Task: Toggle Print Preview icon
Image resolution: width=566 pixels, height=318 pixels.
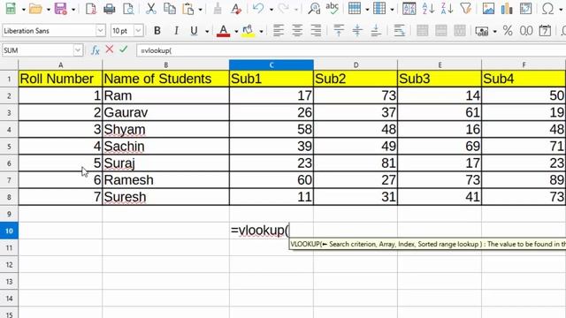Action: (128, 8)
